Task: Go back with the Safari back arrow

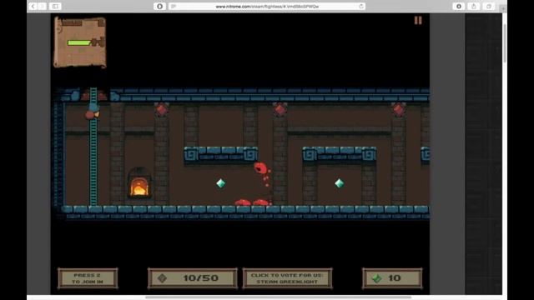Action: tap(33, 6)
